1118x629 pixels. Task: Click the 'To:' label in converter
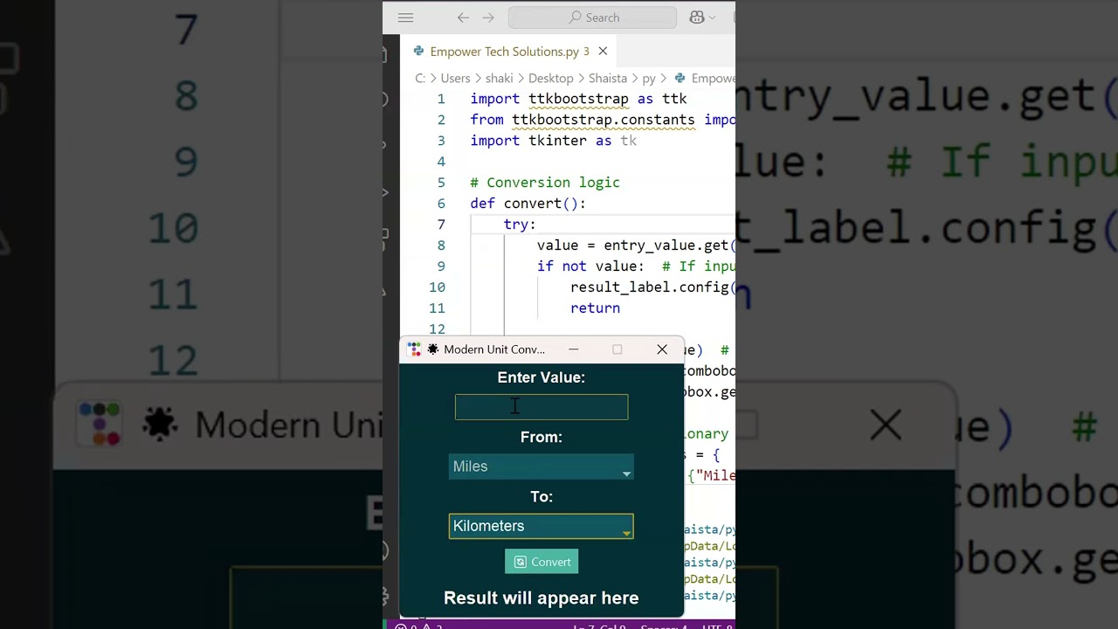point(542,496)
